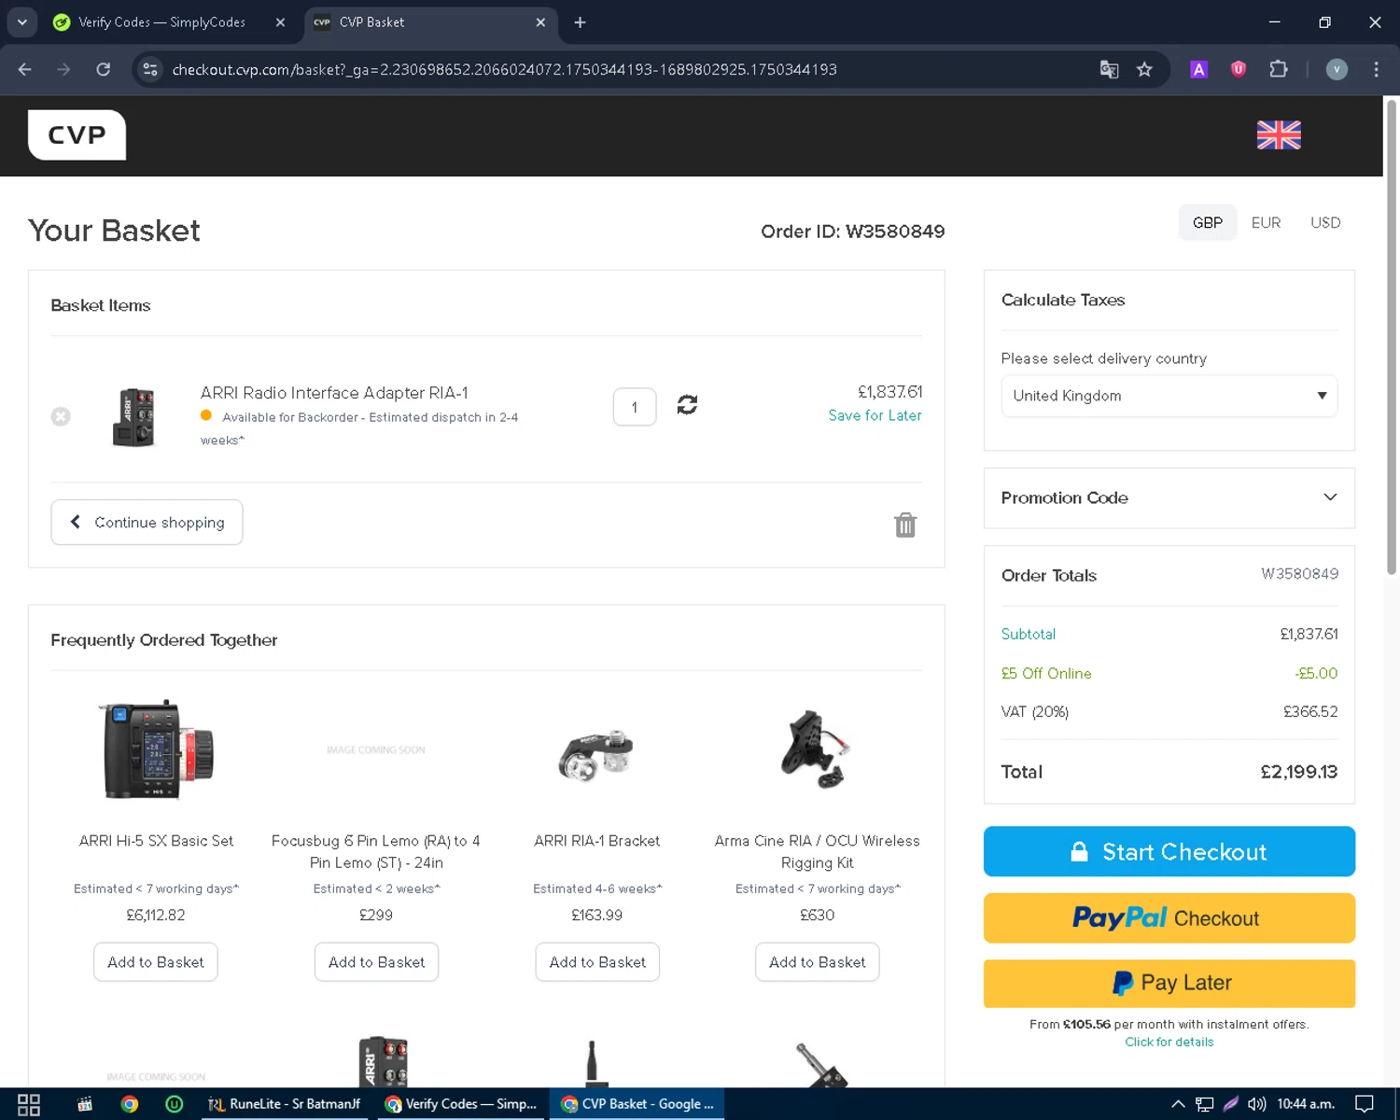
Task: Open network icon in system tray
Action: click(x=1205, y=1104)
